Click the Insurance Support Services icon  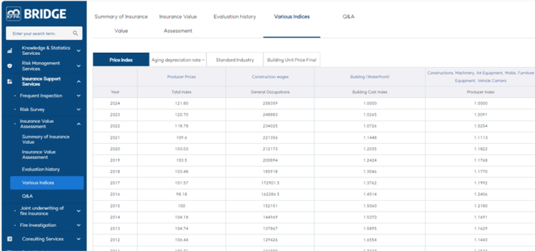(10, 82)
